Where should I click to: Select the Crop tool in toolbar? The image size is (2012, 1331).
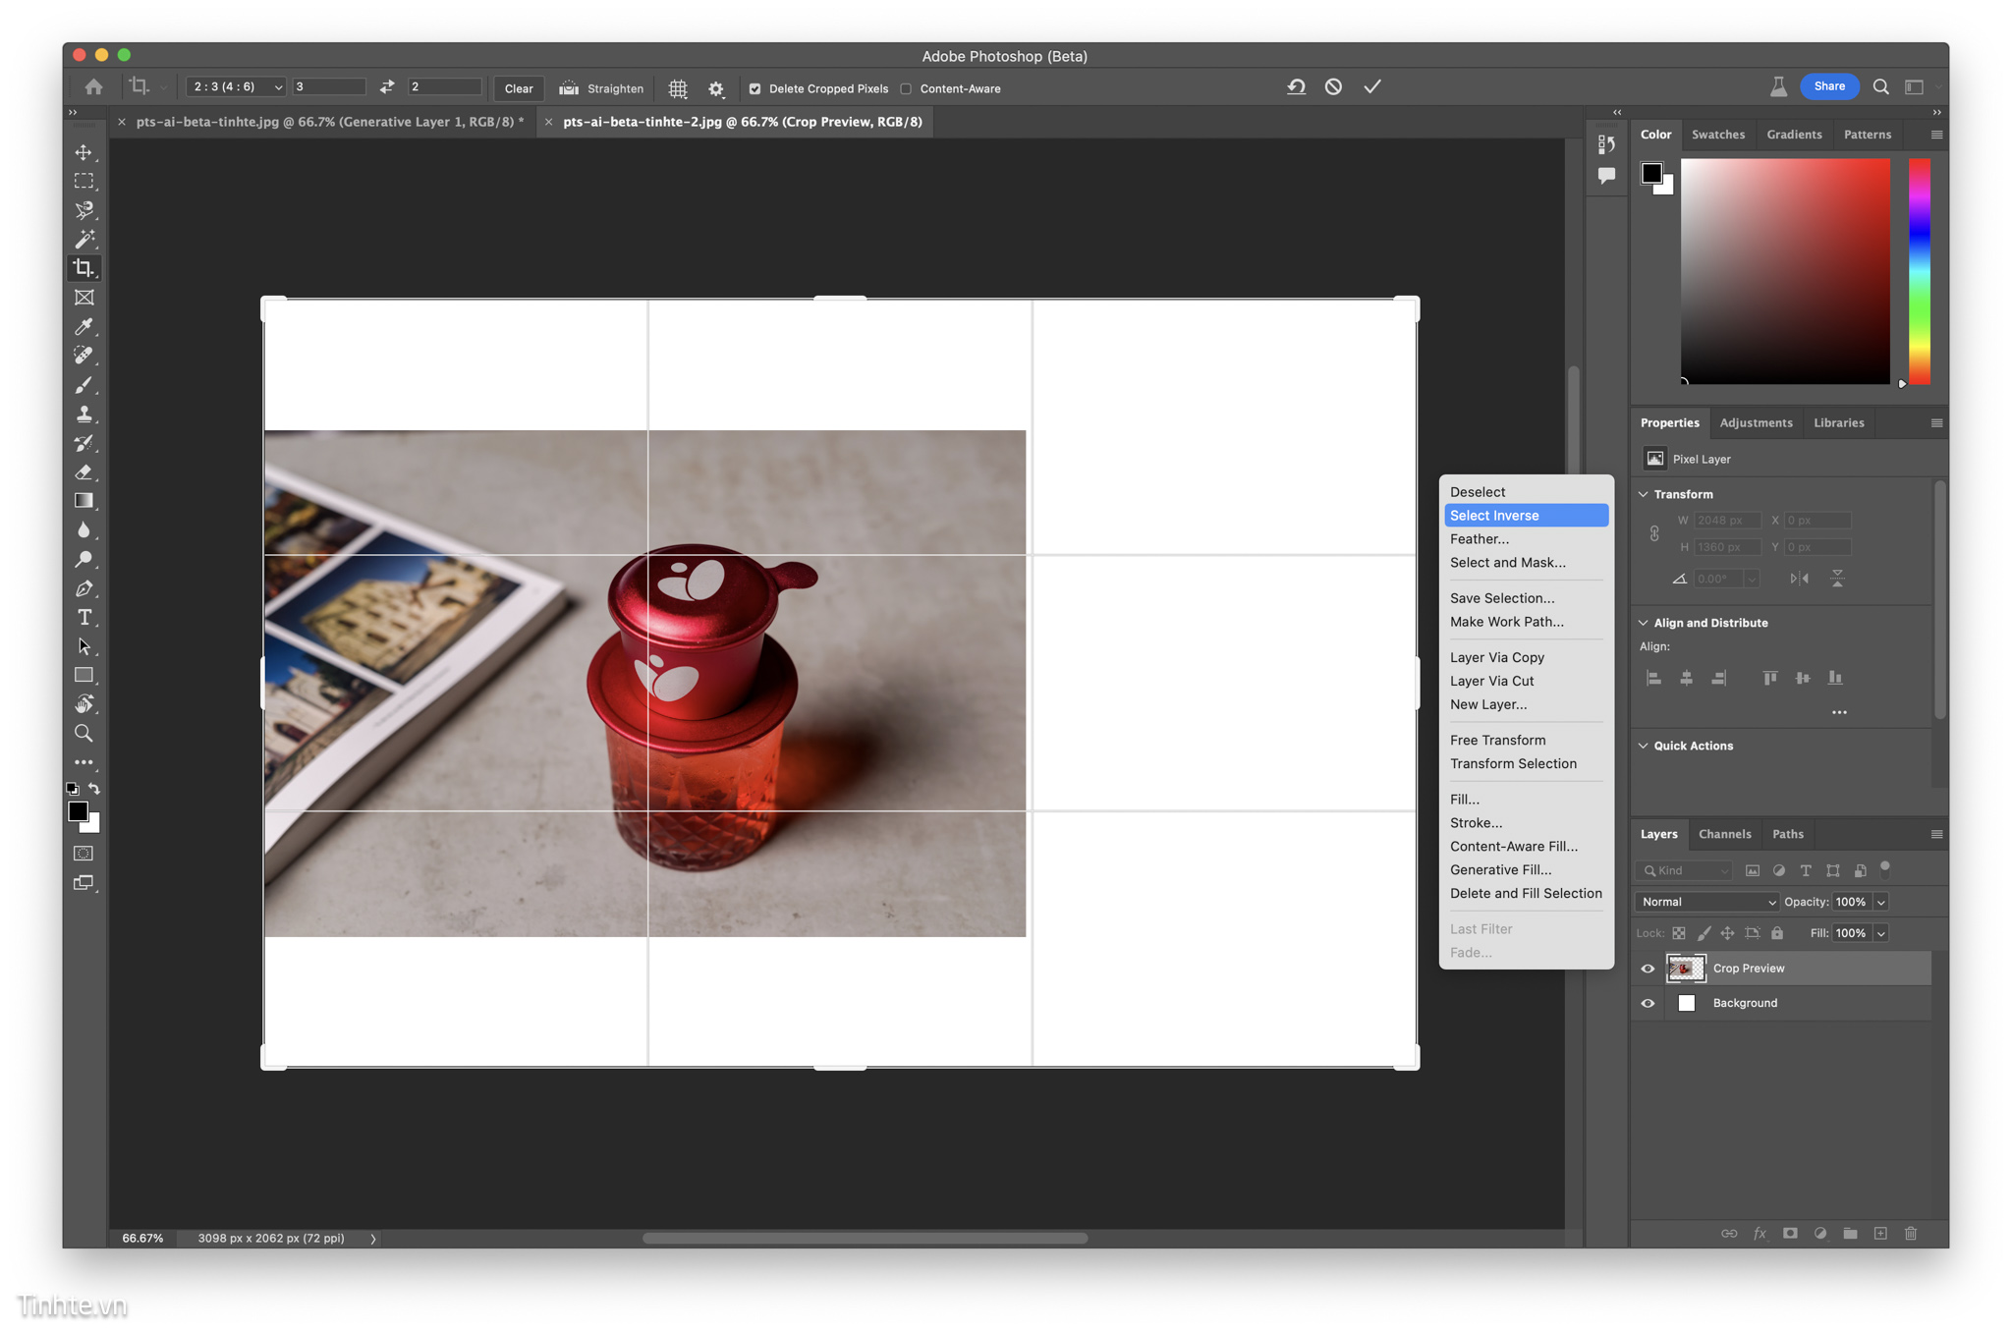pyautogui.click(x=84, y=267)
